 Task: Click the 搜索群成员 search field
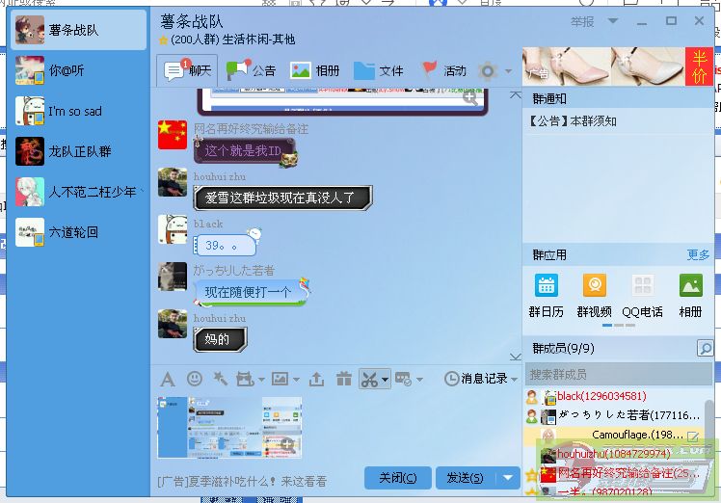612,374
